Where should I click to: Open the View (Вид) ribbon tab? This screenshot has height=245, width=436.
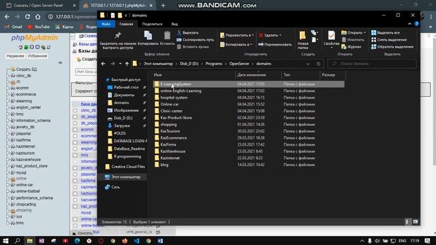174,24
